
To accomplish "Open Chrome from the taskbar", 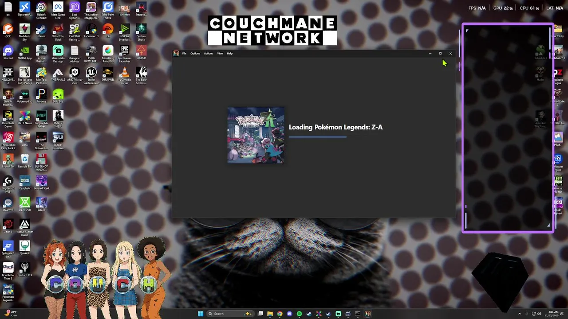I will pyautogui.click(x=280, y=314).
